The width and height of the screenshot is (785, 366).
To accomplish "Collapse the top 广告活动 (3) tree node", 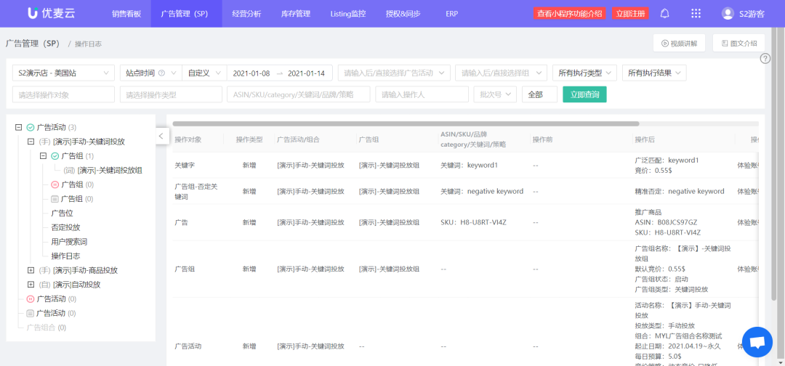I will (x=18, y=127).
